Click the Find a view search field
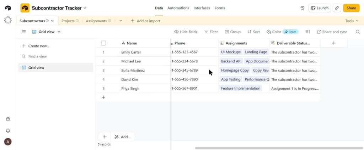The height and width of the screenshot is (150, 364). click(55, 56)
